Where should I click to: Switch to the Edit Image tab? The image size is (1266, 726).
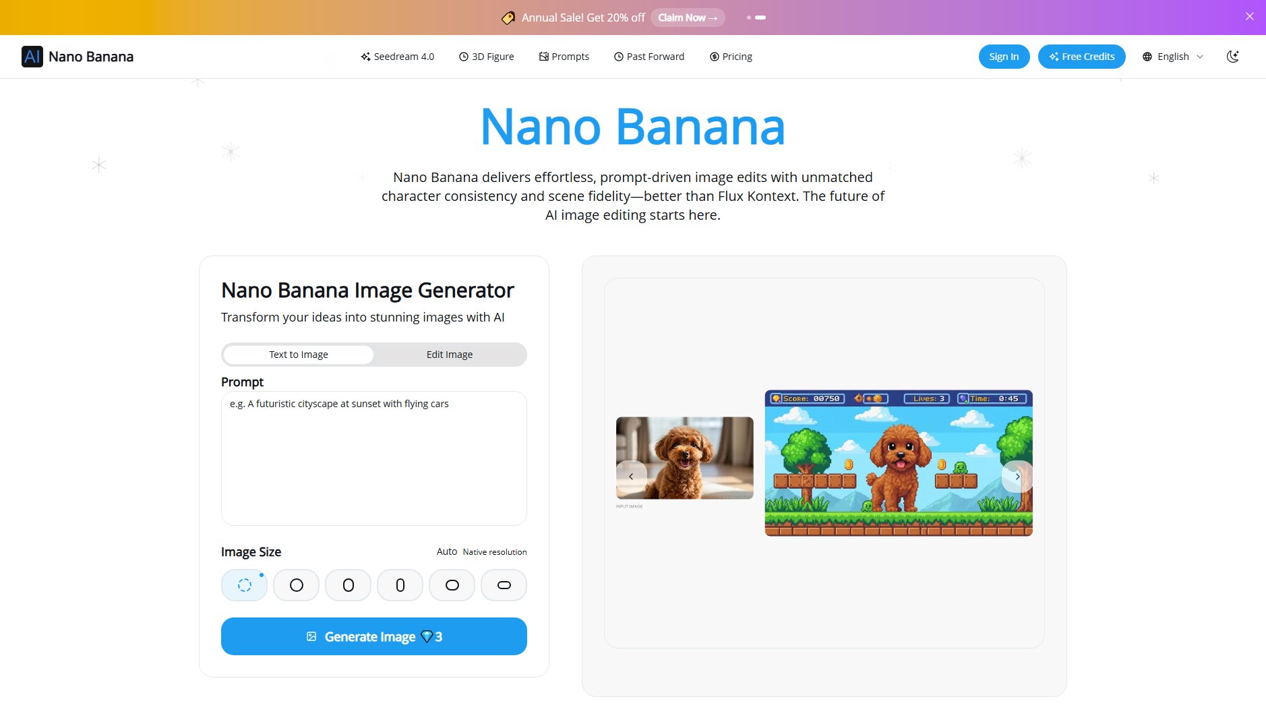click(x=450, y=355)
